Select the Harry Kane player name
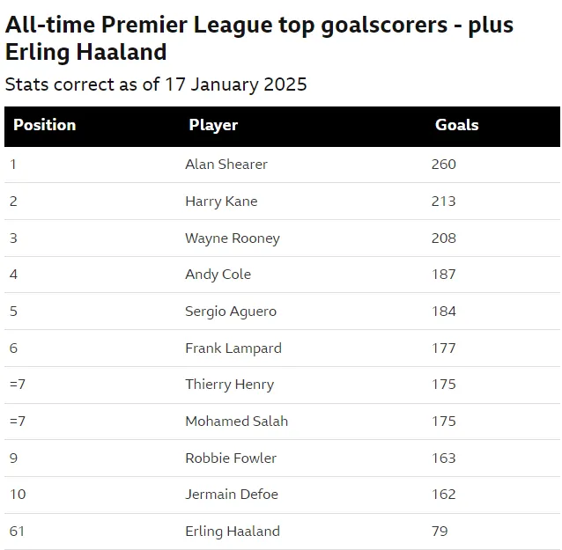This screenshot has width=562, height=550. [221, 202]
